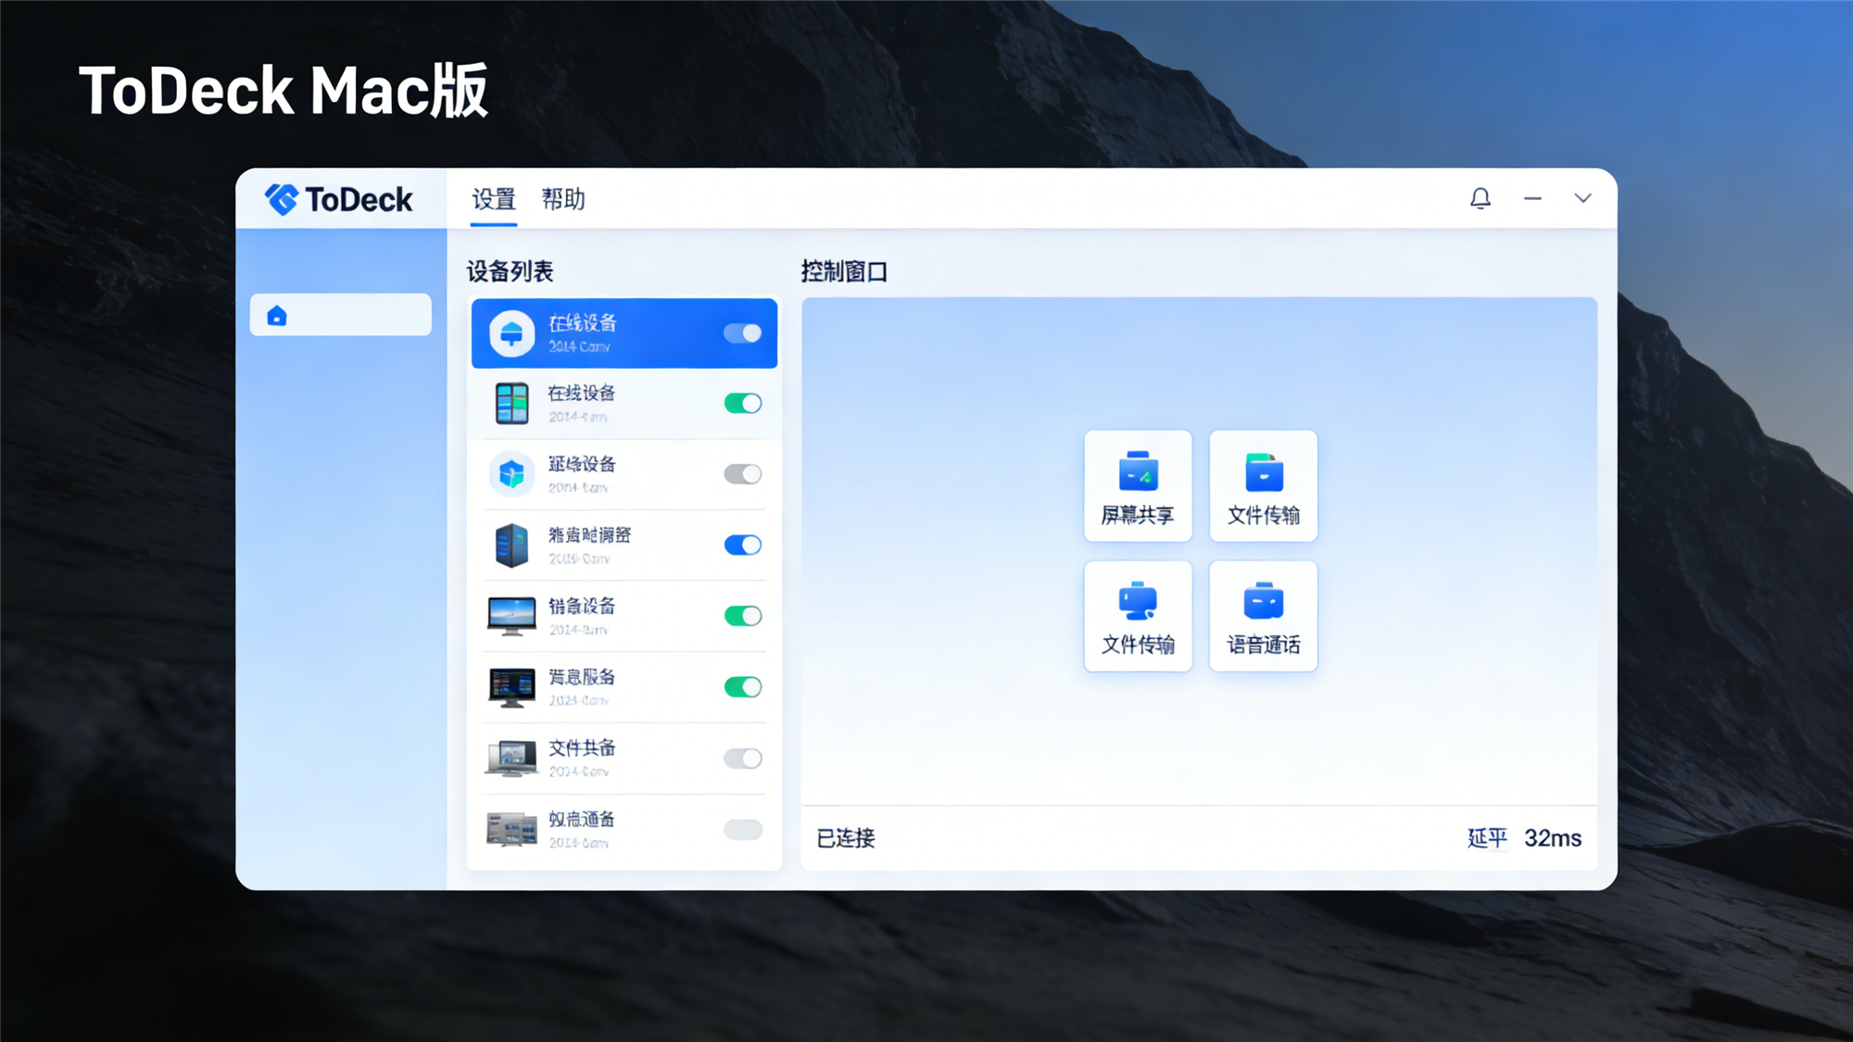Open the 文件传输 file transfer folder icon

coord(1263,486)
